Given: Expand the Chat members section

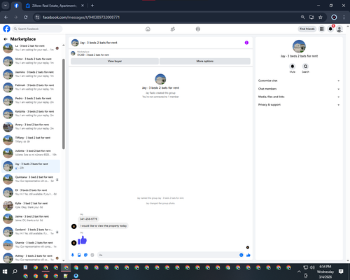Looking at the screenshot, I should coord(299,89).
